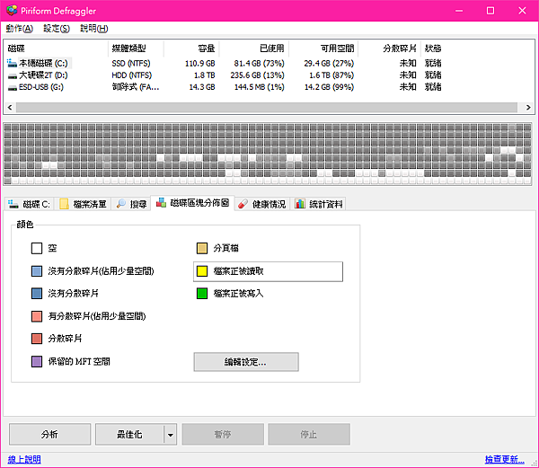The width and height of the screenshot is (539, 468).
Task: Switch to the 檔案清單 tab
Action: pos(83,204)
